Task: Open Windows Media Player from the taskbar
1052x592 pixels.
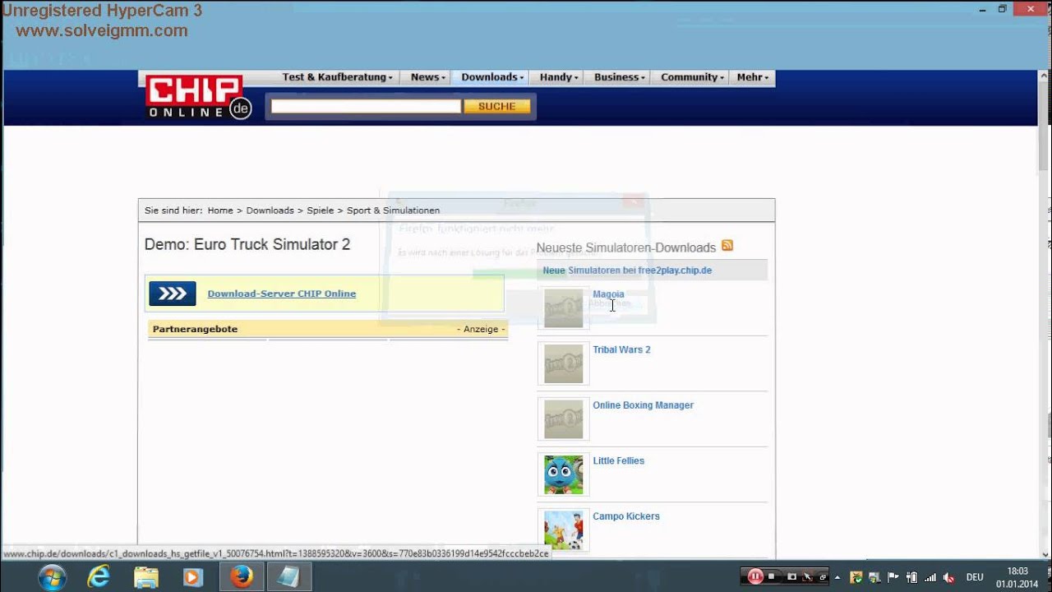Action: pyautogui.click(x=193, y=577)
